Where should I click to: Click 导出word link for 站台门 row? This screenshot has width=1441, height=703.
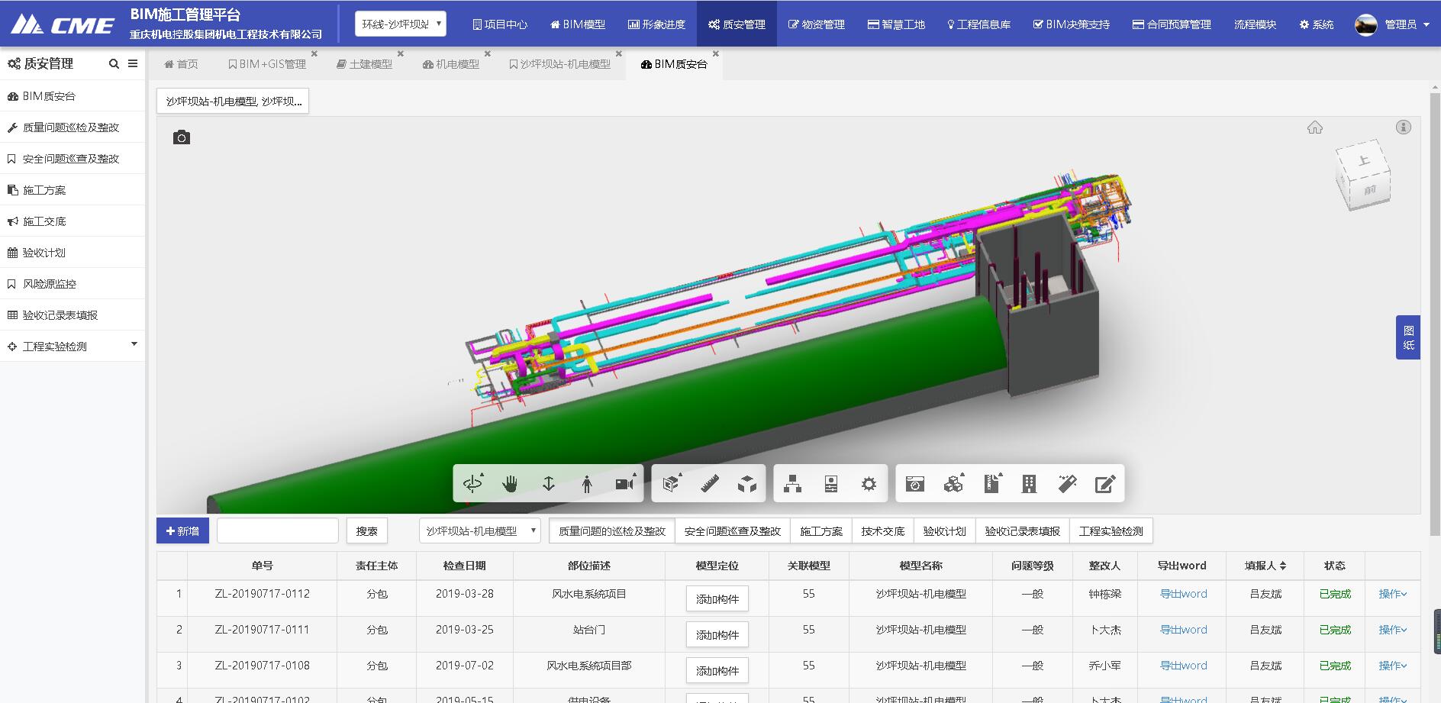1183,630
